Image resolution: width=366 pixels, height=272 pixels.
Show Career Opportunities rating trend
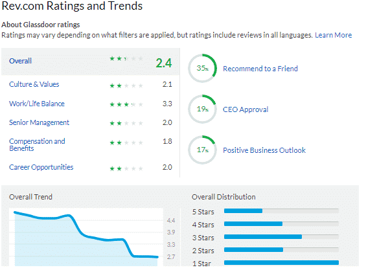(x=41, y=167)
